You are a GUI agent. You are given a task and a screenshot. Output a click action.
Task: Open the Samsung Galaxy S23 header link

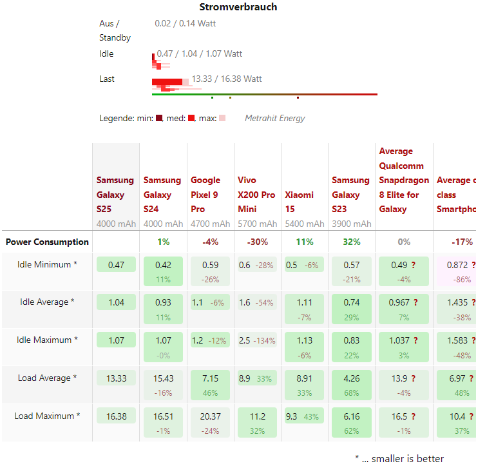350,195
